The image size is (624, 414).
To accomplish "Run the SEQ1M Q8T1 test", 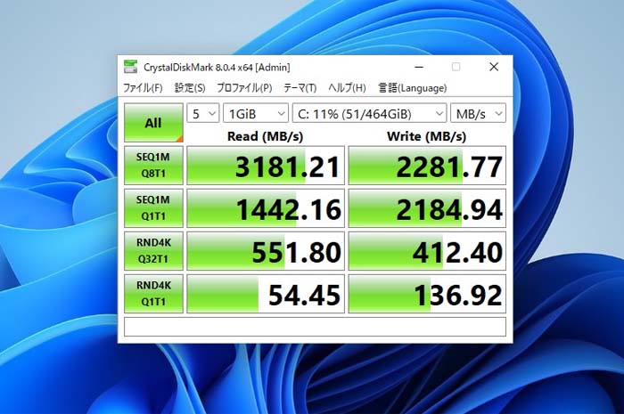I will click(x=153, y=166).
